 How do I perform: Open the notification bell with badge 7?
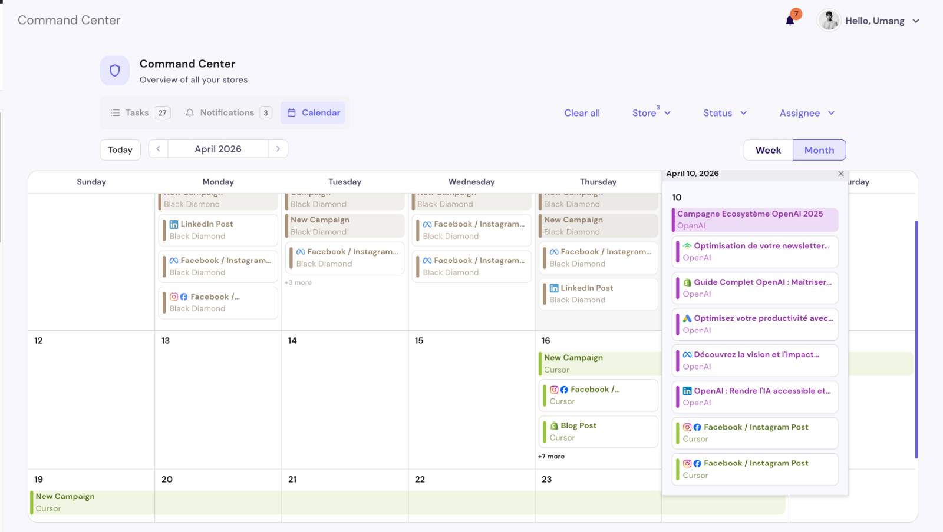[790, 21]
